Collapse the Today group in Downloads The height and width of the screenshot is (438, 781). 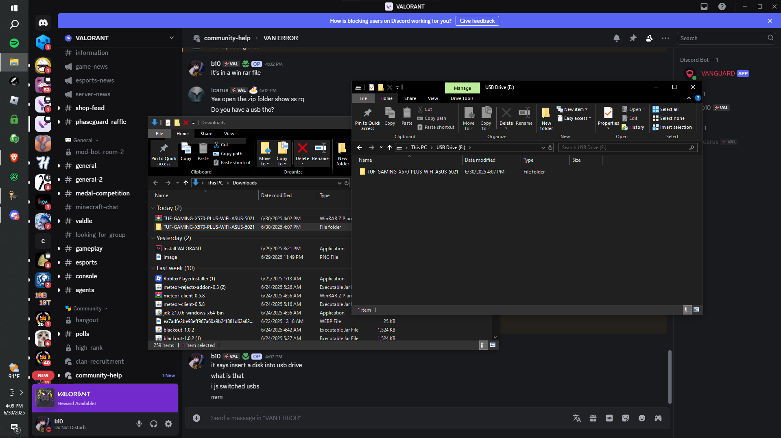click(153, 208)
